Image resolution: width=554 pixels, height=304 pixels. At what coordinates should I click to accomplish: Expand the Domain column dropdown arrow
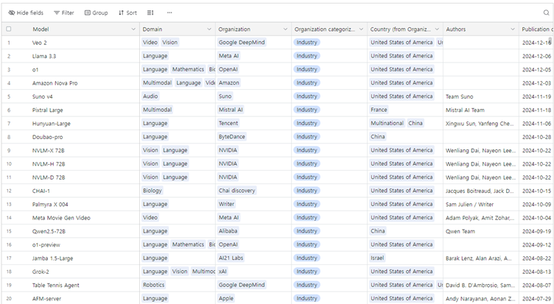pos(209,29)
